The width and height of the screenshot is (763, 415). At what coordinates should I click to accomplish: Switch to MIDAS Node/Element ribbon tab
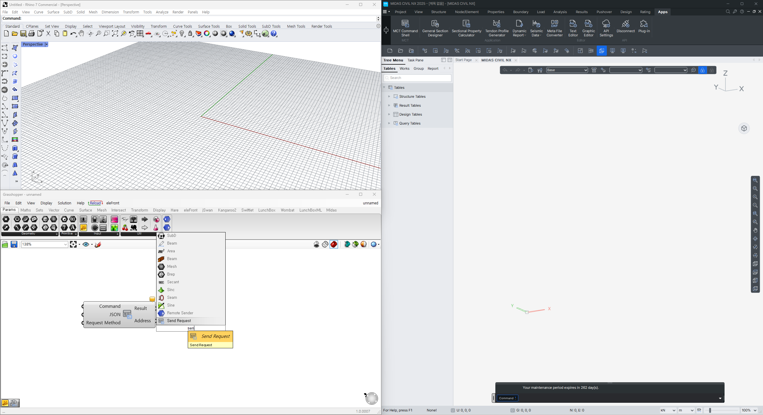tap(466, 12)
